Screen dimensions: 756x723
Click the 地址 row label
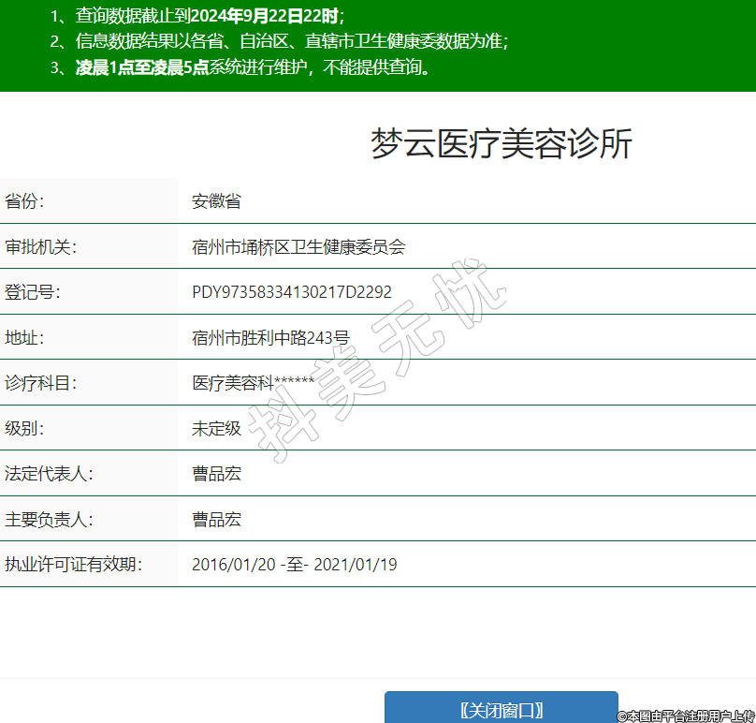tap(25, 337)
